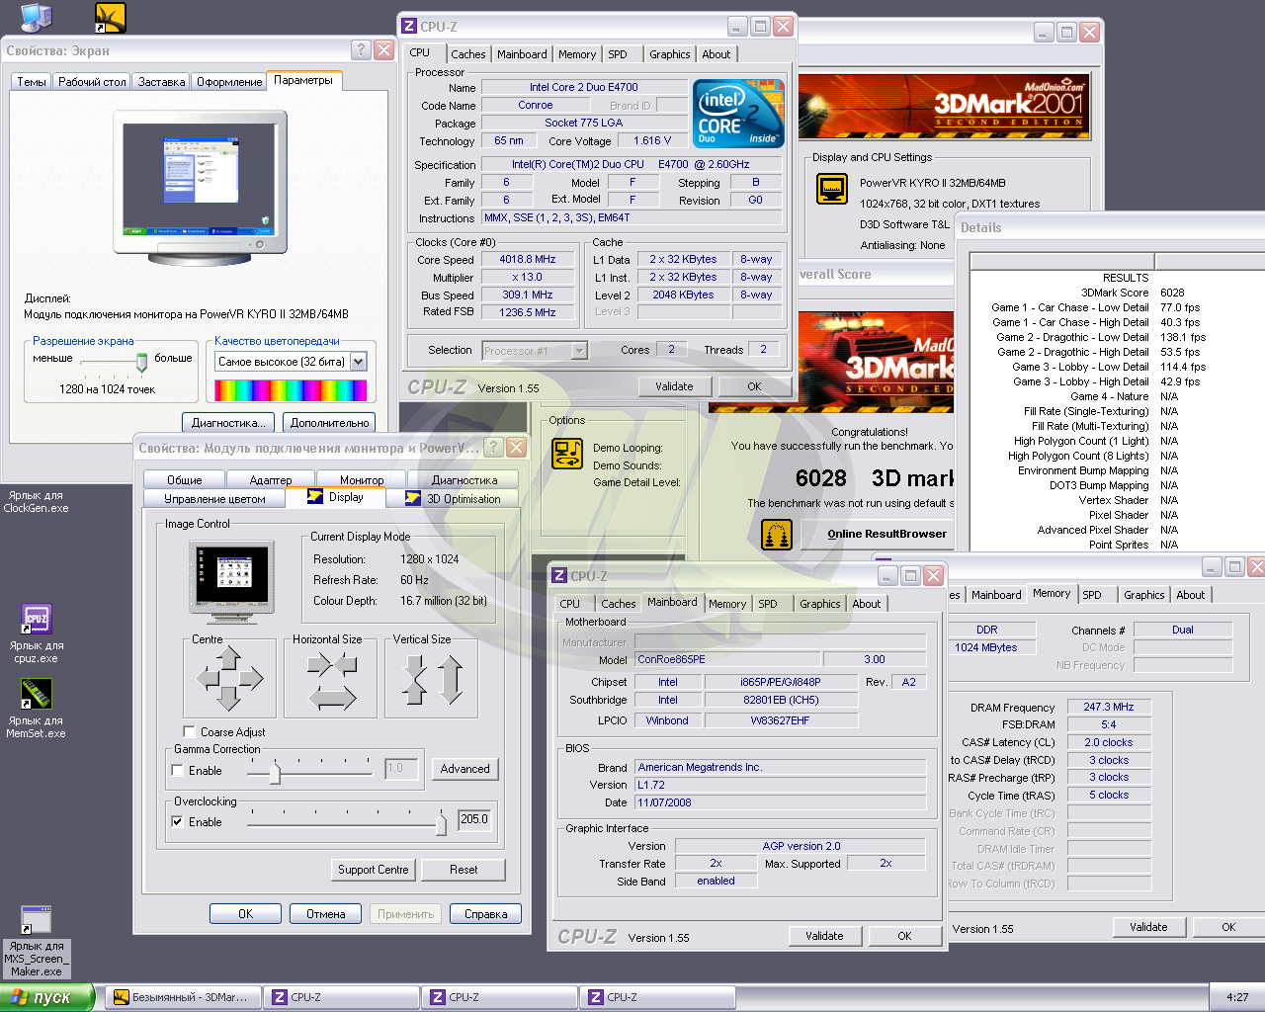Select the MemSet.exe desktop shortcut icon
Screen dimensions: 1265x1012
[37, 694]
